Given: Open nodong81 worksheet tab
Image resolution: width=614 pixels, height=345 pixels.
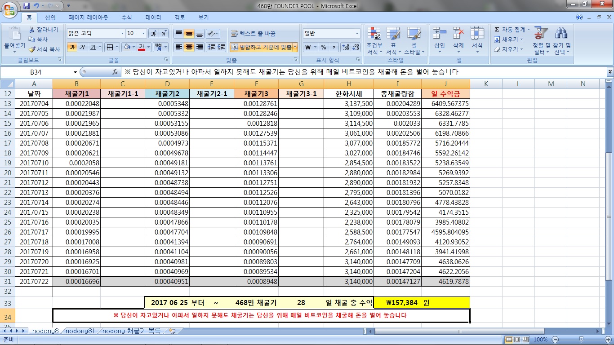Looking at the screenshot, I should point(80,331).
